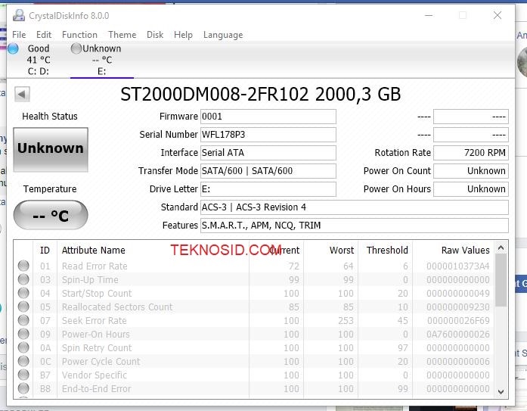
Task: Click the Power Cycle Count attribute name
Action: [x=101, y=362]
